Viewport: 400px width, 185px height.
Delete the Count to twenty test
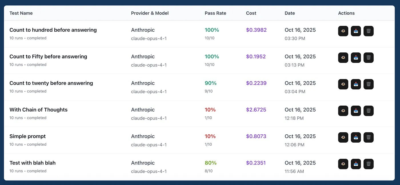pos(369,84)
